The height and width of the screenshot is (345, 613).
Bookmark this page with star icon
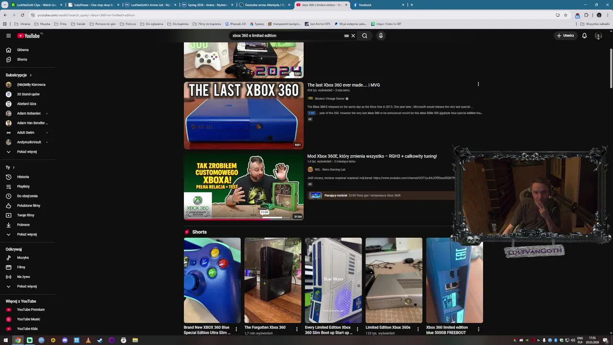pyautogui.click(x=566, y=15)
